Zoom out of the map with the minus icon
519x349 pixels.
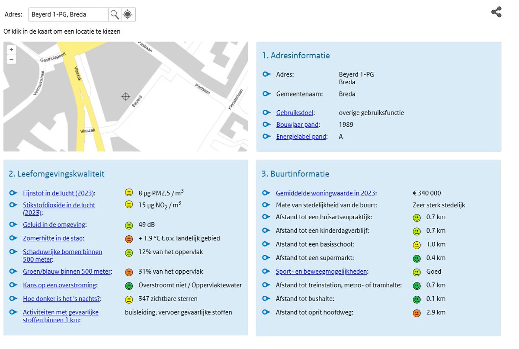click(x=11, y=59)
